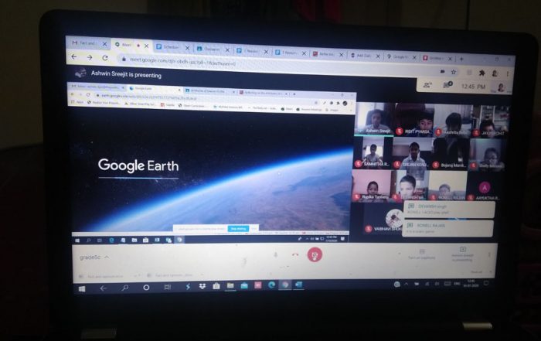Bookmark this page with the star icon
This screenshot has width=541, height=341.
[x=454, y=72]
